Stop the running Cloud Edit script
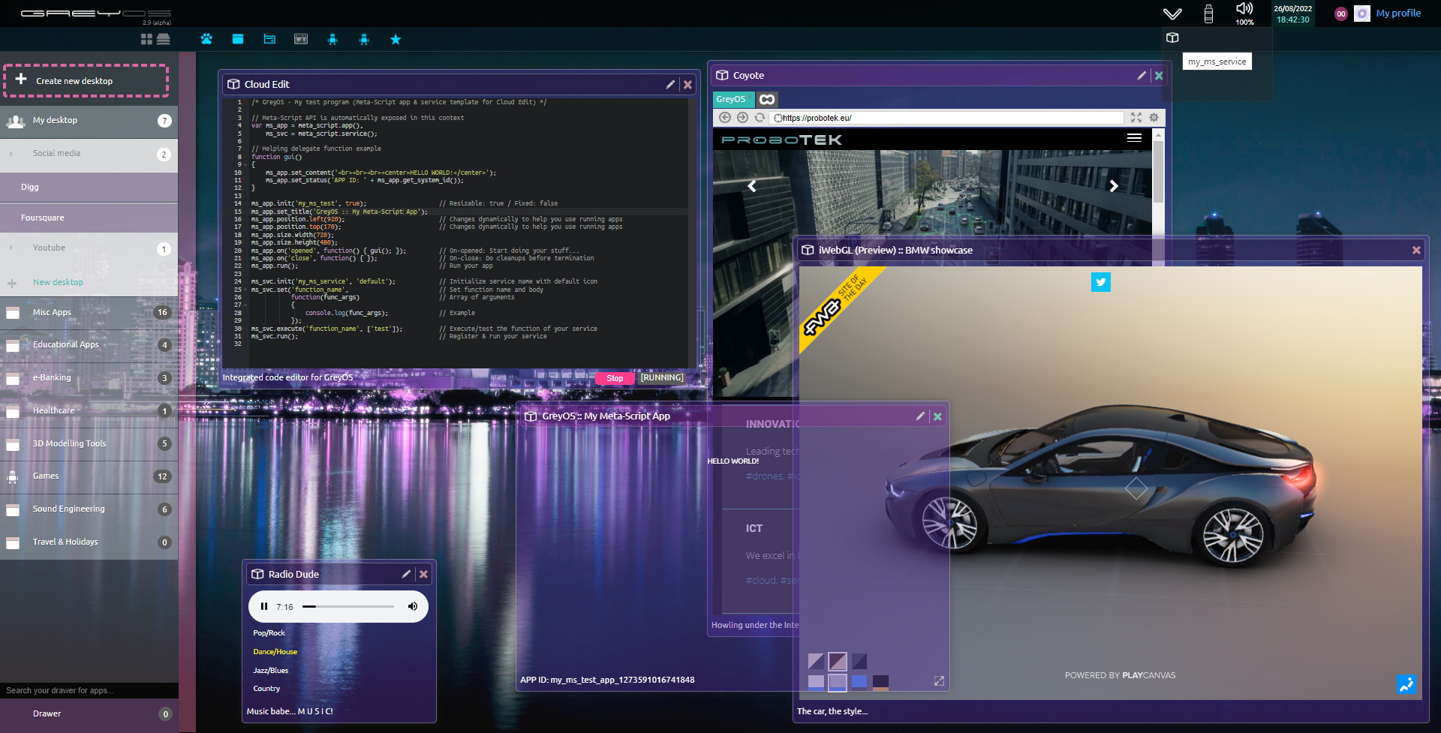 pos(615,378)
